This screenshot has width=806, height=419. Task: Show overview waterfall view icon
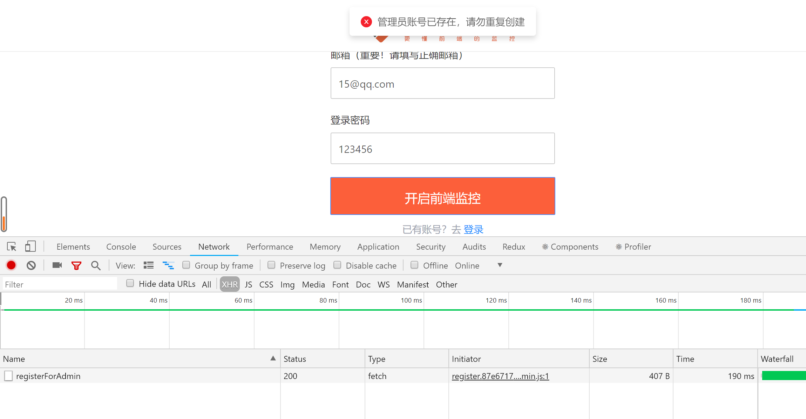(168, 265)
